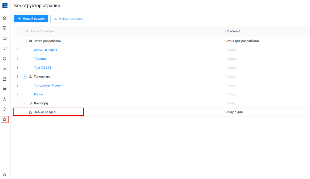Click the Импортировать button

[69, 19]
